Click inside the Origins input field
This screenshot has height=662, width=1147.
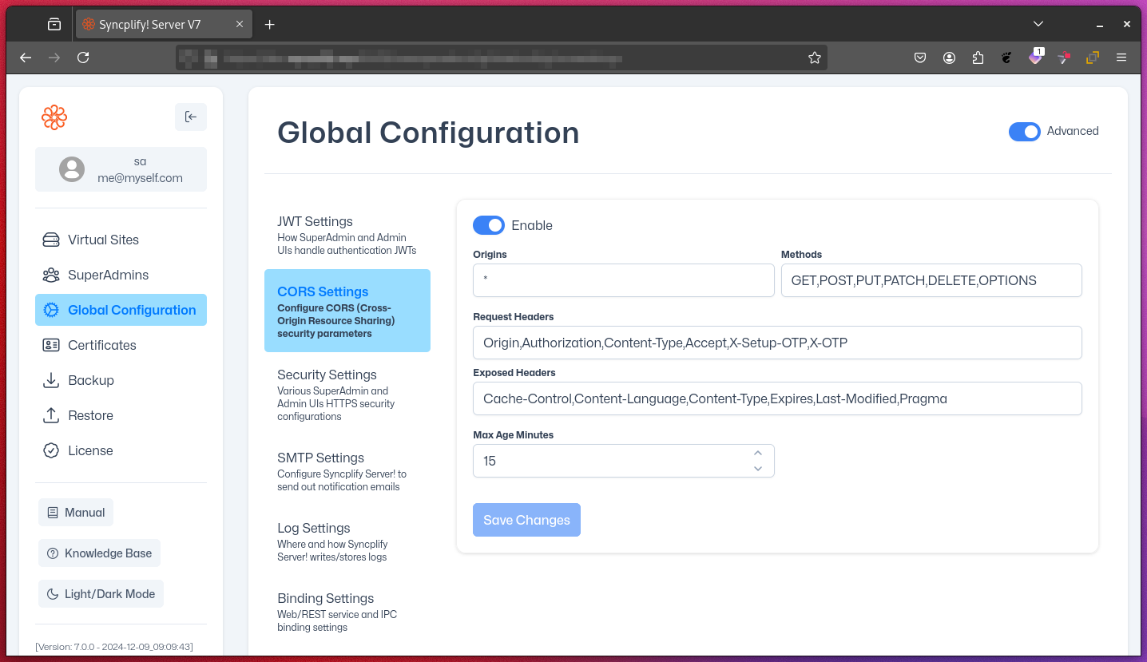623,280
